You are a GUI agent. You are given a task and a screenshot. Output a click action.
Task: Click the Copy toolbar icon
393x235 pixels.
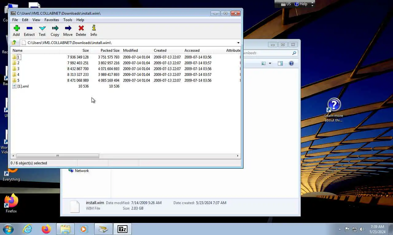point(55,31)
